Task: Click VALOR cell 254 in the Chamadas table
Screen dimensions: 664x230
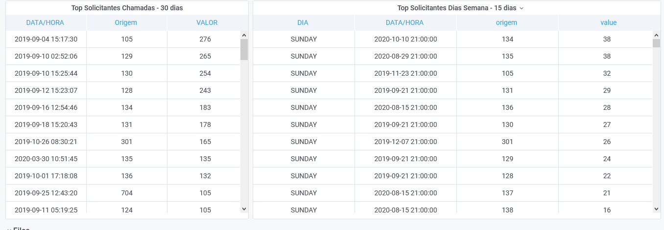Action: (x=205, y=73)
